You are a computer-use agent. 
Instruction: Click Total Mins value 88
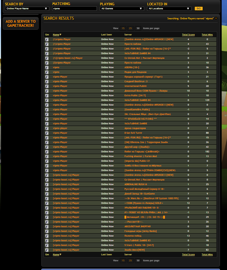[207, 133]
